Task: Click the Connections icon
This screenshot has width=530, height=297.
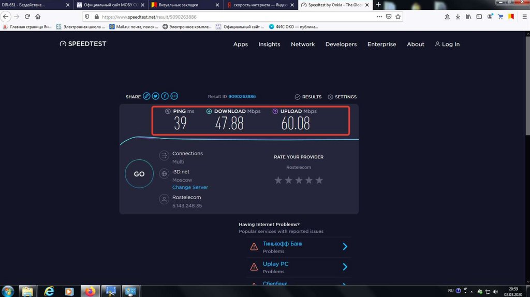Action: (x=164, y=155)
